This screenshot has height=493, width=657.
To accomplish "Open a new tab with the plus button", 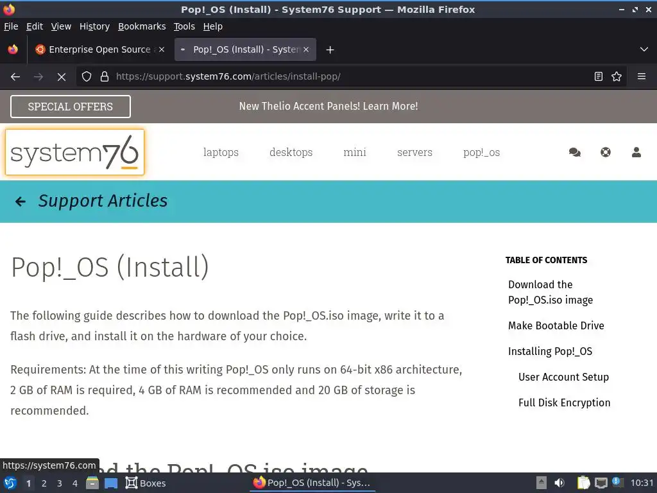I will [x=330, y=50].
